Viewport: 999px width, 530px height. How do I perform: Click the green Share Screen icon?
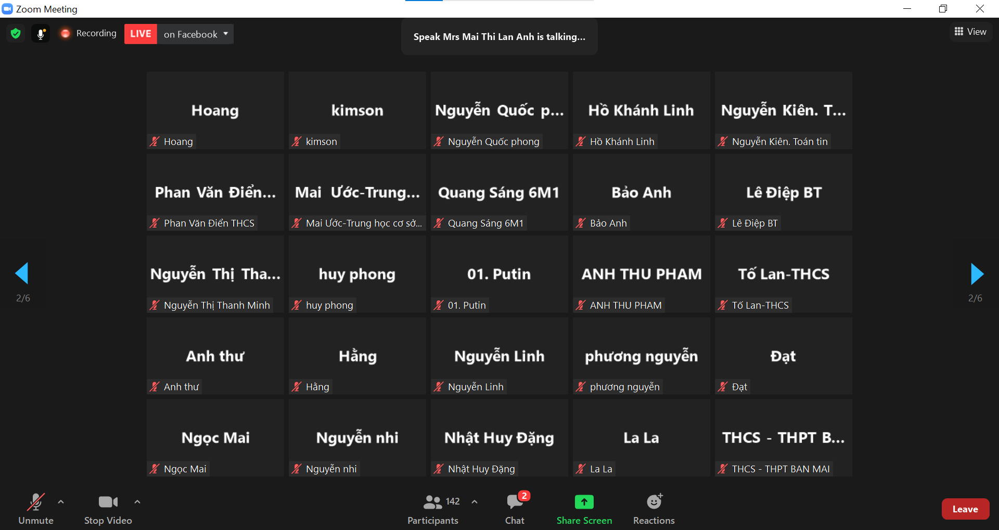coord(584,502)
